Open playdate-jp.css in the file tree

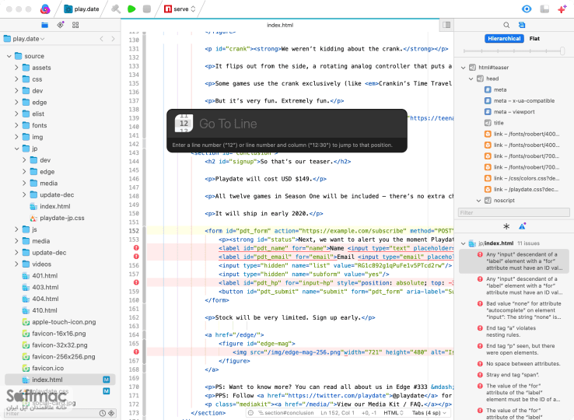click(62, 218)
